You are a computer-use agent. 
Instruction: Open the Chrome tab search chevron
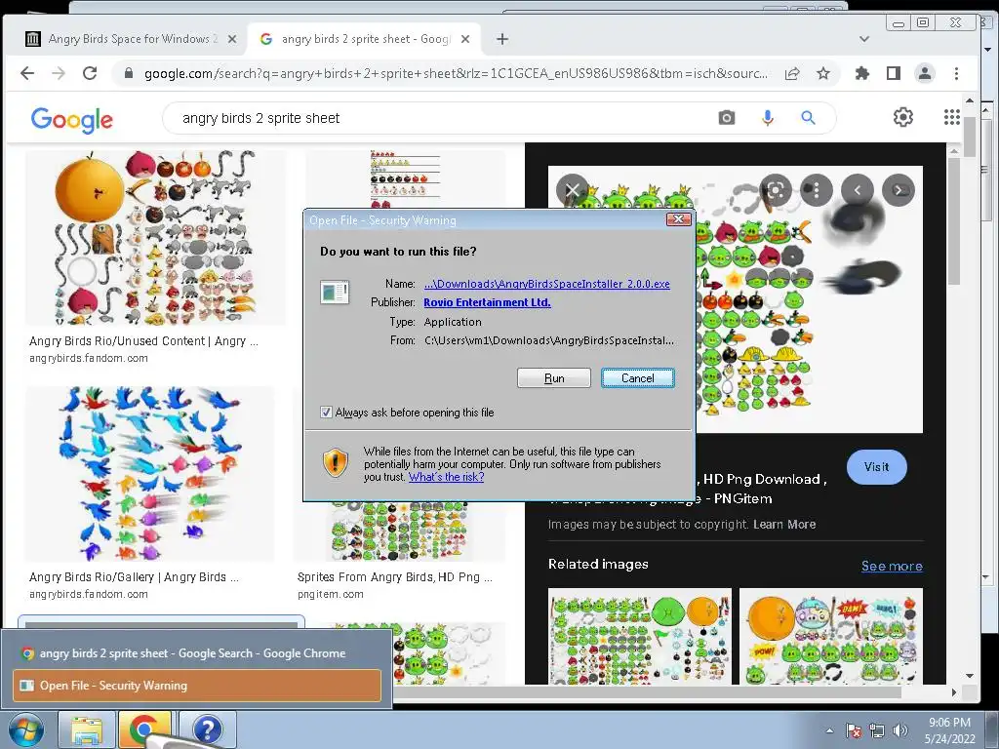(864, 39)
